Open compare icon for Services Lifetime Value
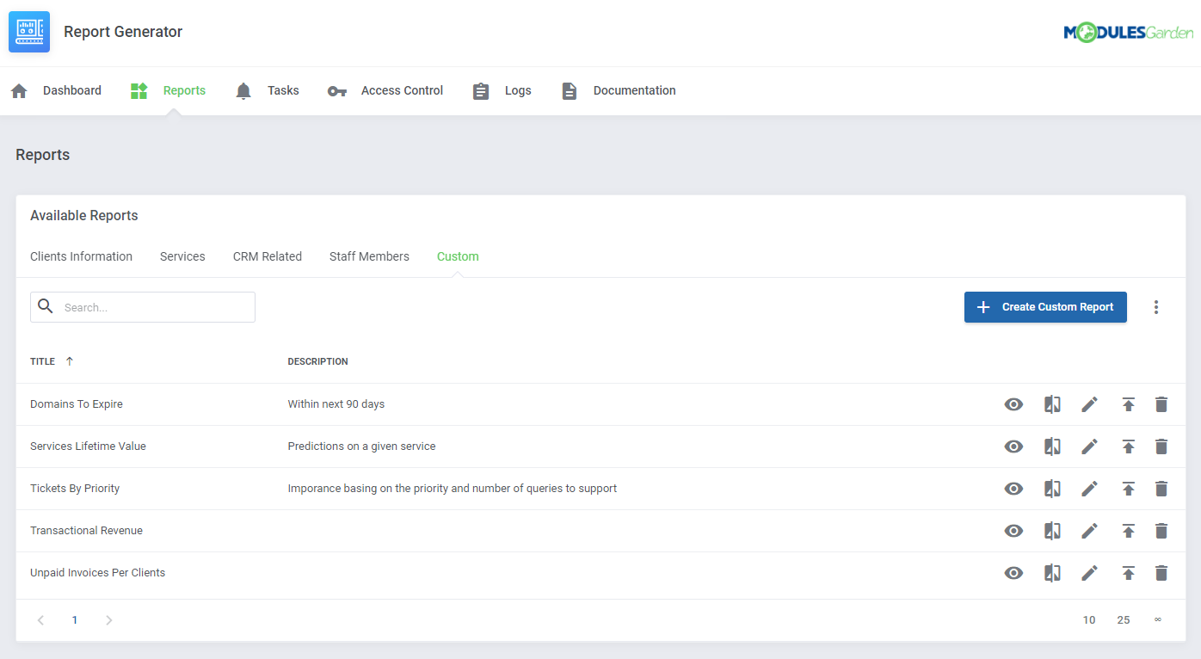1201x659 pixels. click(1052, 447)
